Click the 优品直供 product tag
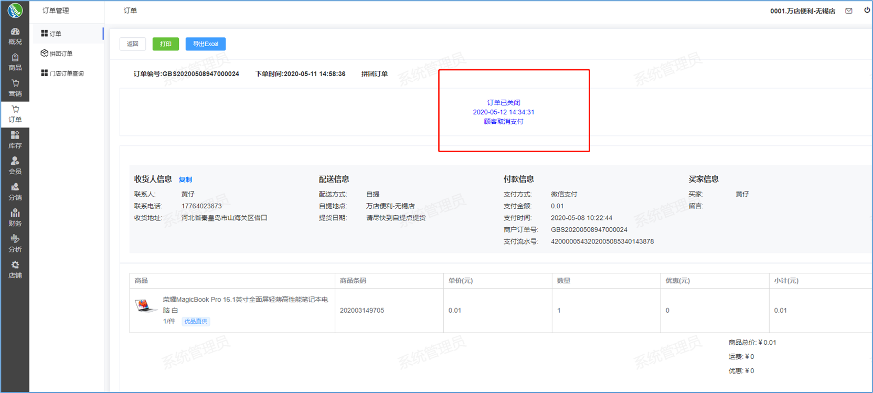Screen dimensions: 873x393 pos(196,322)
